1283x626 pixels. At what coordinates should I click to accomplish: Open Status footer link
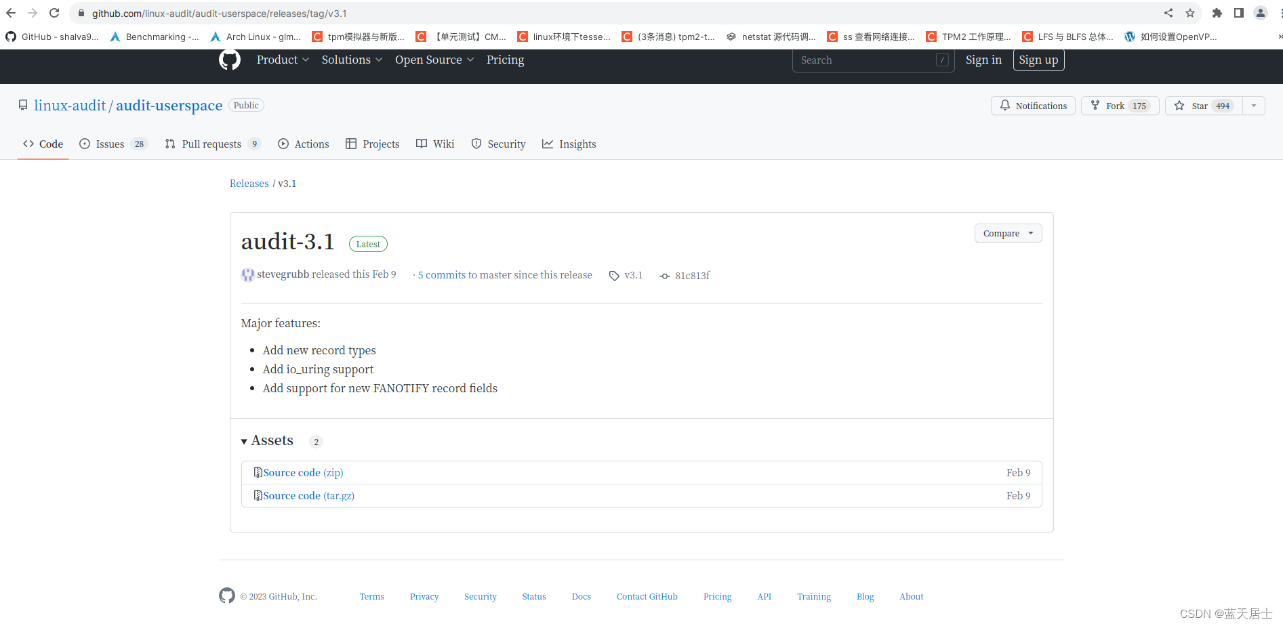point(534,596)
